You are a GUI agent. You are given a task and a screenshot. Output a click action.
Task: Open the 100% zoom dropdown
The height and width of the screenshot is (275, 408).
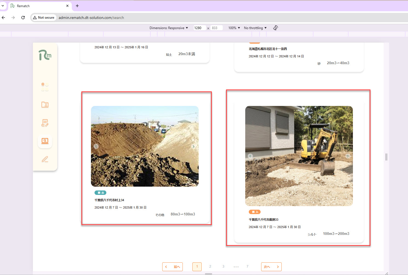click(234, 28)
